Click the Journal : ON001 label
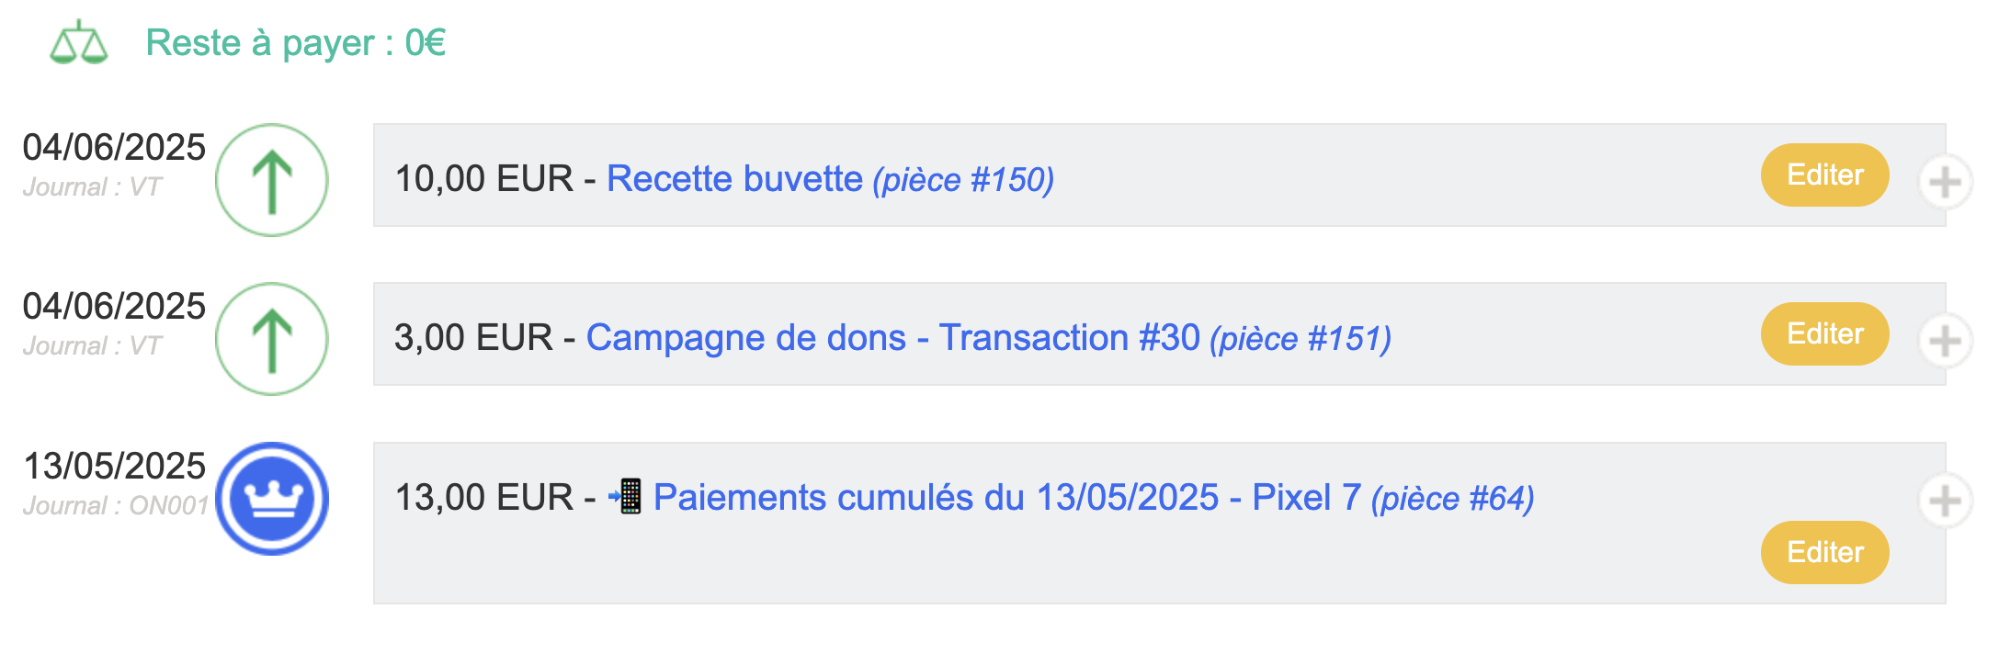The width and height of the screenshot is (1999, 654). tap(116, 505)
